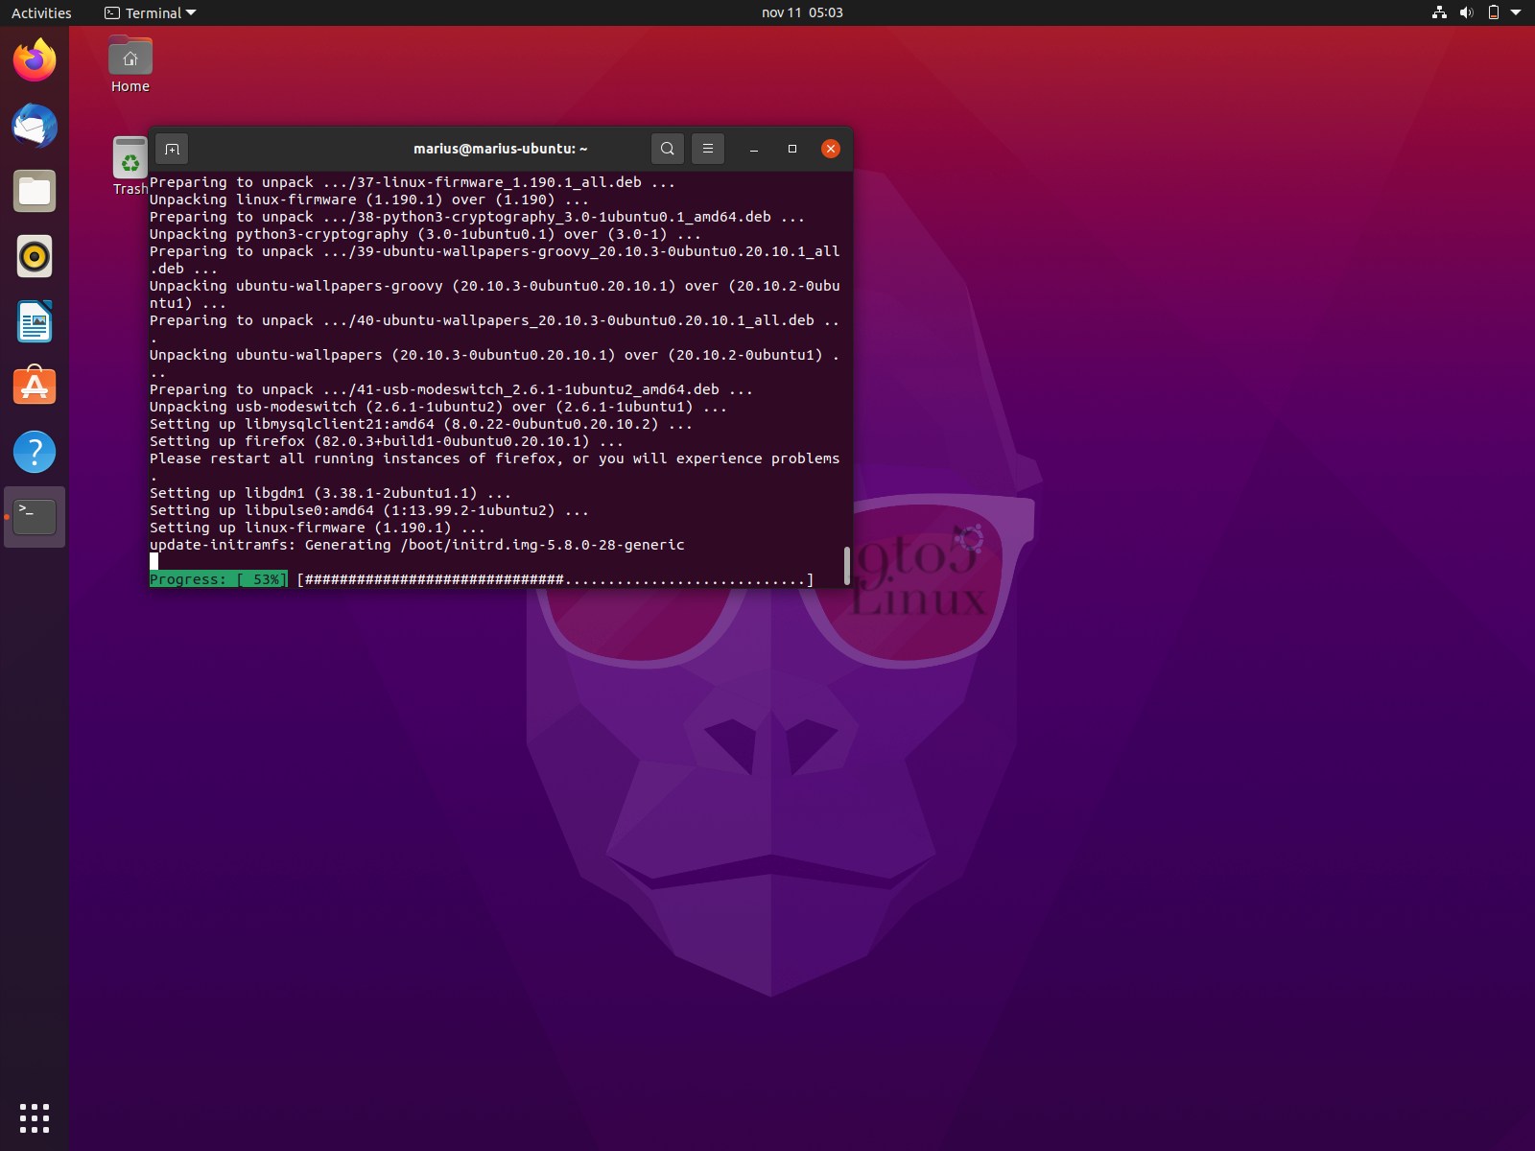The width and height of the screenshot is (1535, 1151).
Task: Launch Firefox from the dock
Action: [34, 59]
